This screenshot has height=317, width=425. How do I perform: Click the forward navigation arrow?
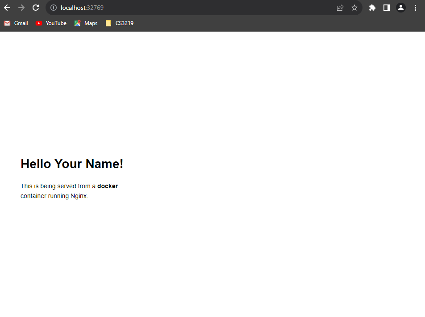point(21,8)
